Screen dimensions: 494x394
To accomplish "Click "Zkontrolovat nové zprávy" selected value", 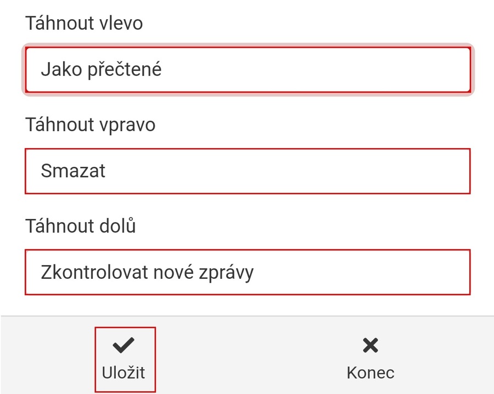I will coord(147,272).
